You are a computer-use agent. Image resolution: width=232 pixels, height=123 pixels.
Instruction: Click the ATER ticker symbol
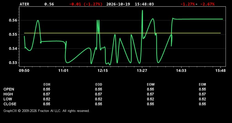(24, 4)
